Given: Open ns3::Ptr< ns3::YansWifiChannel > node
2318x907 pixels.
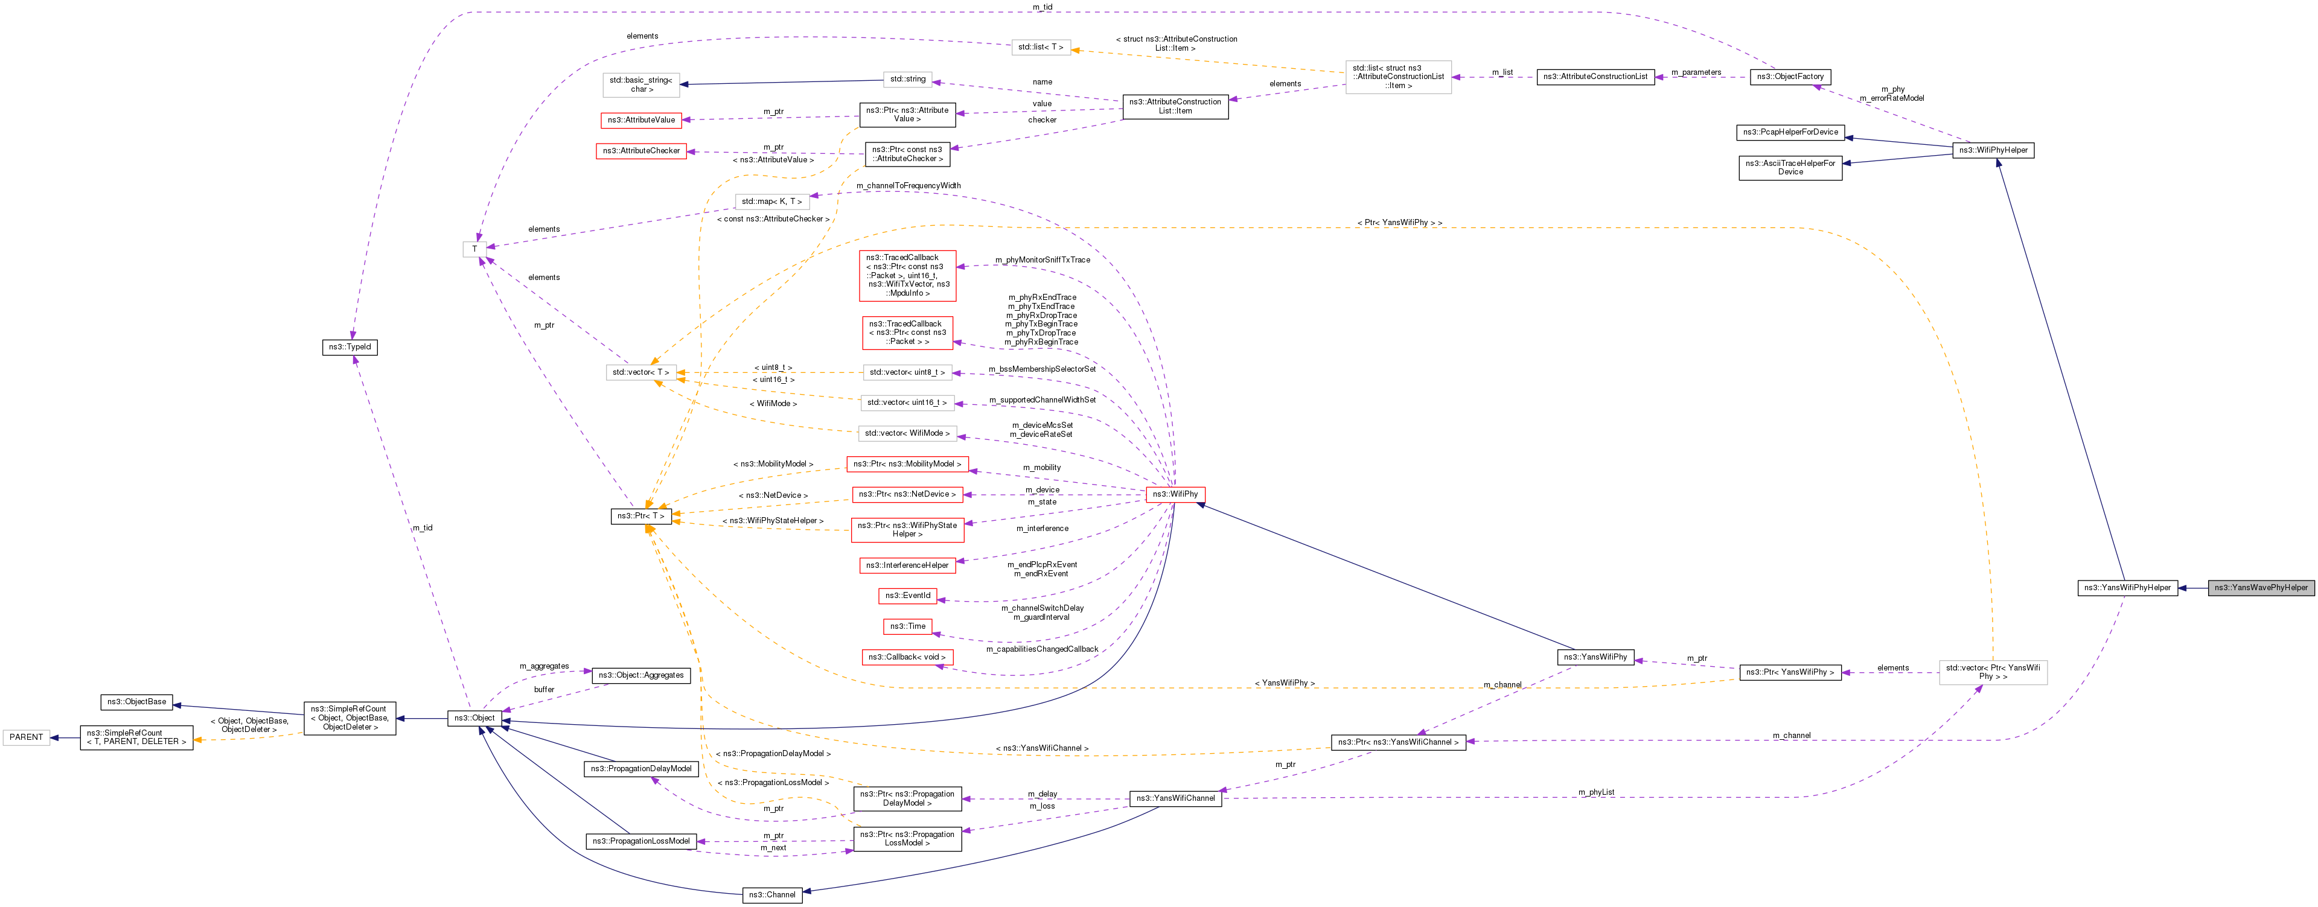Looking at the screenshot, I should point(1399,742).
